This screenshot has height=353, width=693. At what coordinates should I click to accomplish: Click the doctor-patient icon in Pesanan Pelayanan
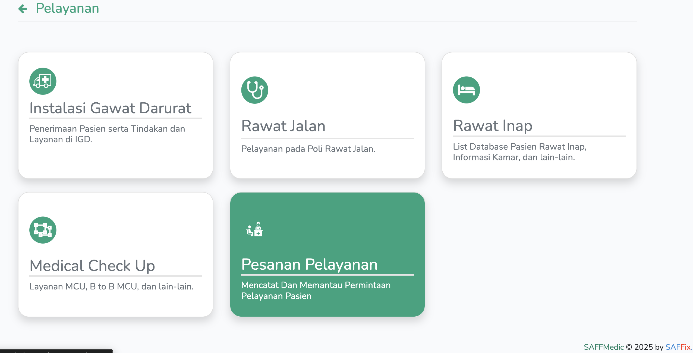(254, 230)
